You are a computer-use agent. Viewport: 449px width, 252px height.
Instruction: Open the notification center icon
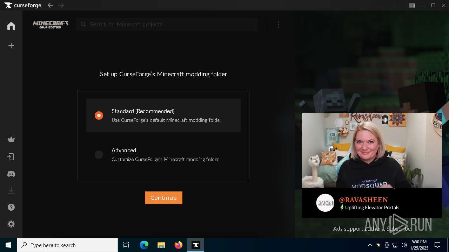click(437, 245)
